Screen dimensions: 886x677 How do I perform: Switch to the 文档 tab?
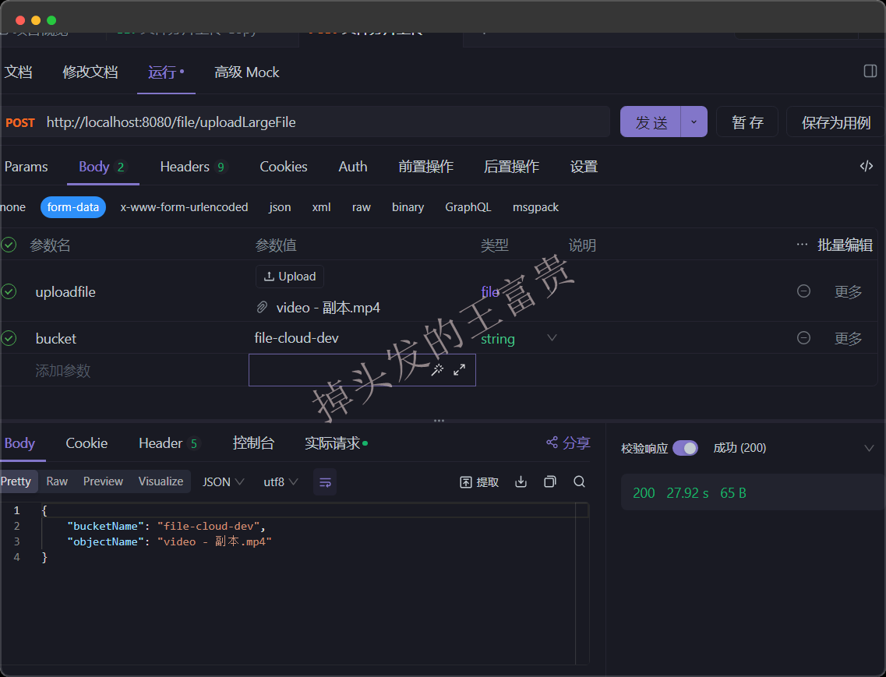(18, 72)
